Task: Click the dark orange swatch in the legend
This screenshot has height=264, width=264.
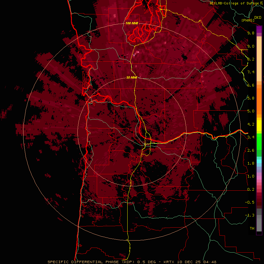Action: point(259,101)
